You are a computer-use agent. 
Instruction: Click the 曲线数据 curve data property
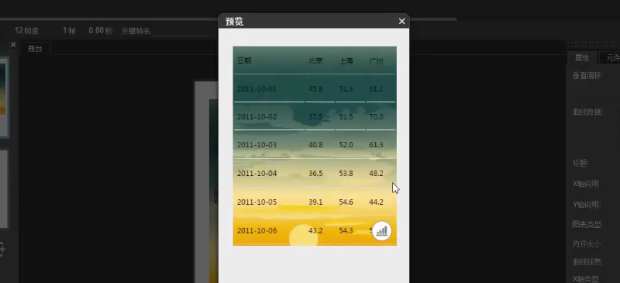tap(587, 112)
